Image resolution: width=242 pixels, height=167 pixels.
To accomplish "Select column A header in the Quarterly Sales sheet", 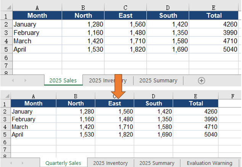I will [x=33, y=96].
